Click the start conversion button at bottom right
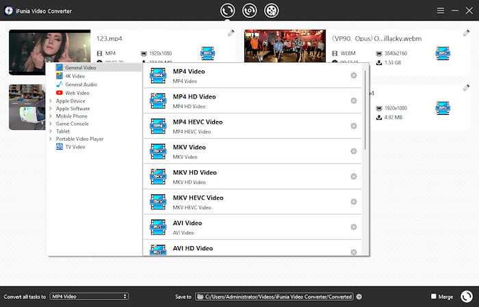The image size is (479, 307). [x=467, y=296]
